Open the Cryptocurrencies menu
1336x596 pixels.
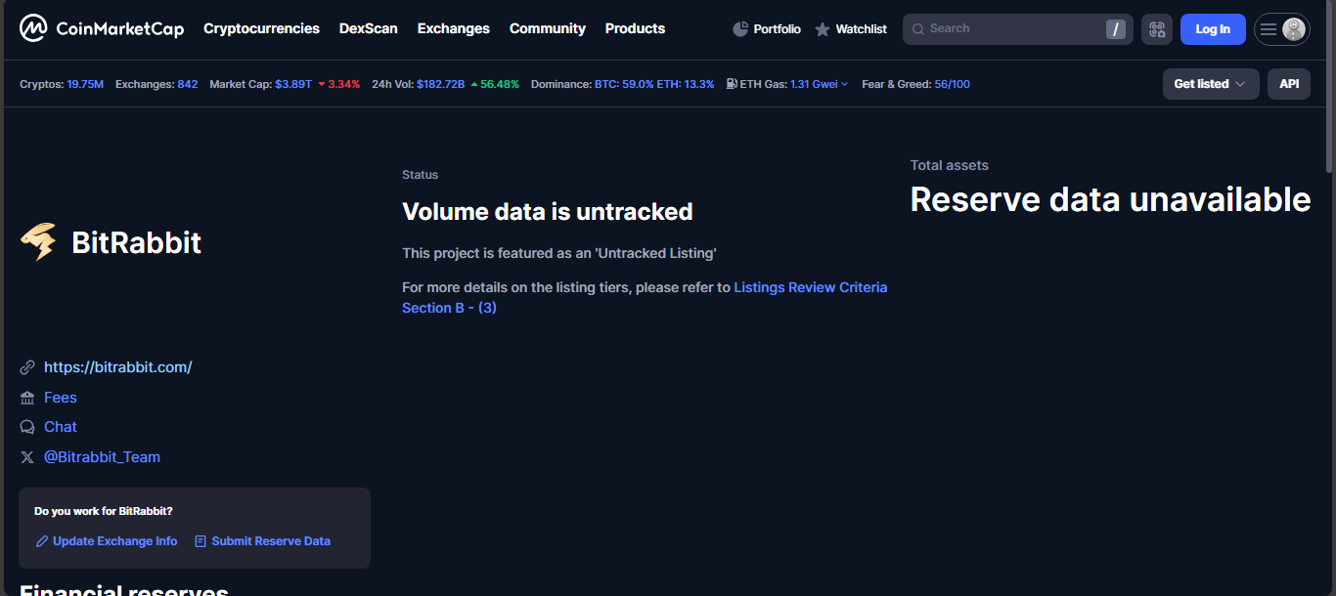pyautogui.click(x=261, y=28)
